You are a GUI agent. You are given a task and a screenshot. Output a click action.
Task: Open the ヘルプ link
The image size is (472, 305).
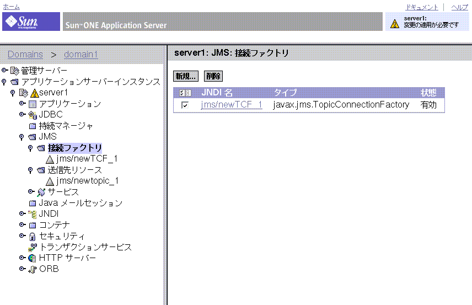460,7
